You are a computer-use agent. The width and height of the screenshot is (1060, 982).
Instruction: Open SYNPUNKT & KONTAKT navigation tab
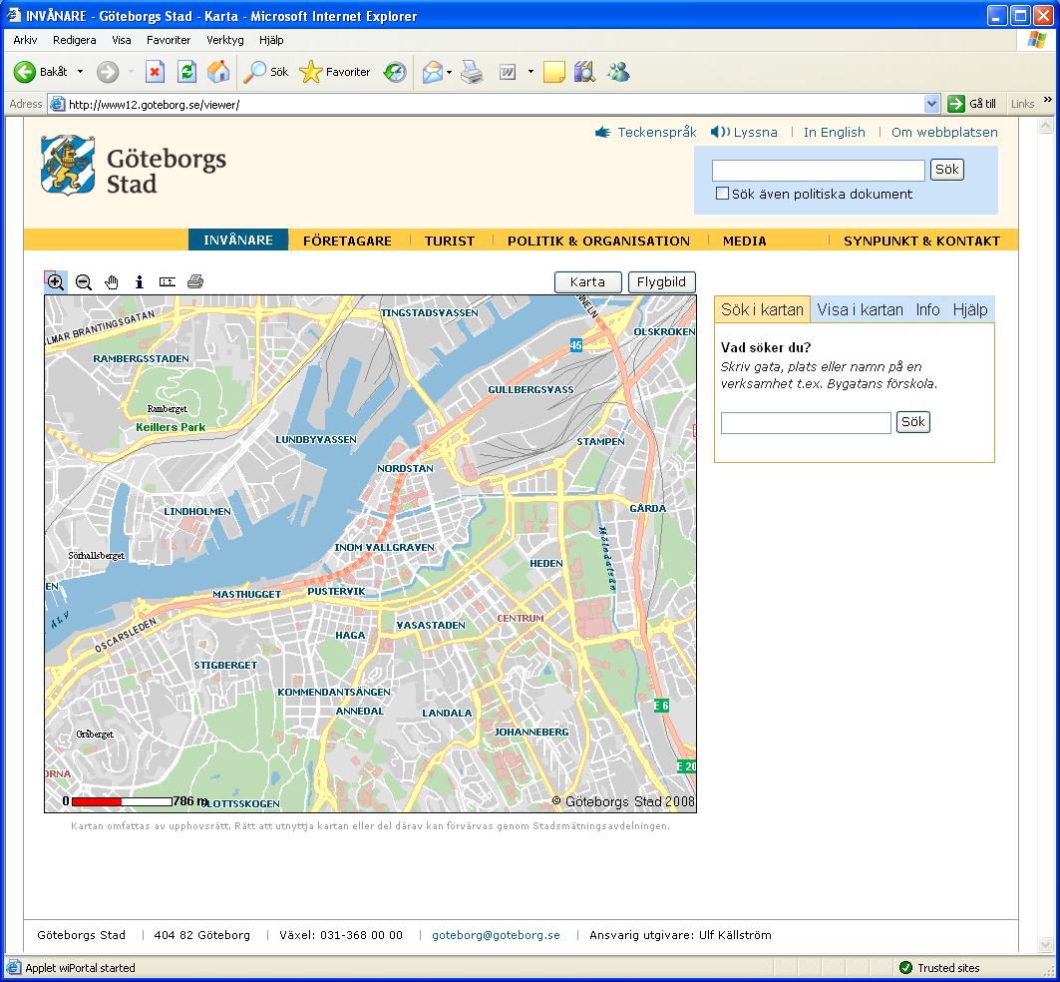coord(921,241)
